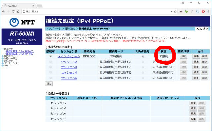
Task: Go to 基本設定 breadcrumb
Action: pos(70,29)
